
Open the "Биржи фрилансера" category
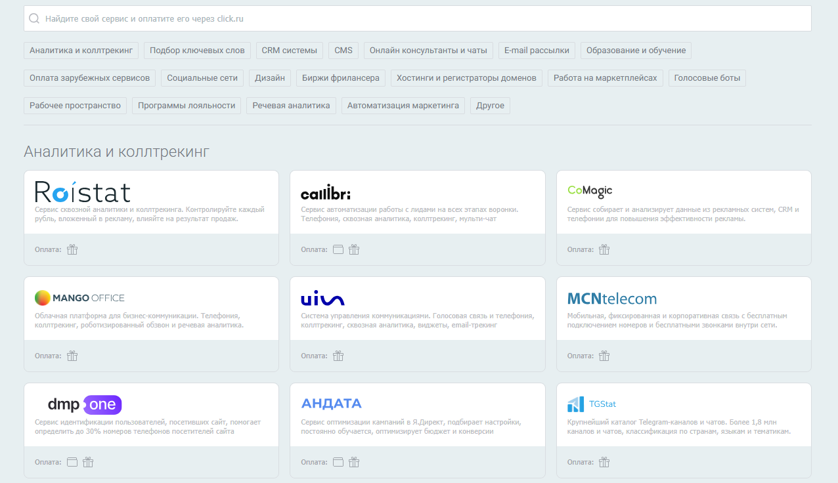coord(341,78)
